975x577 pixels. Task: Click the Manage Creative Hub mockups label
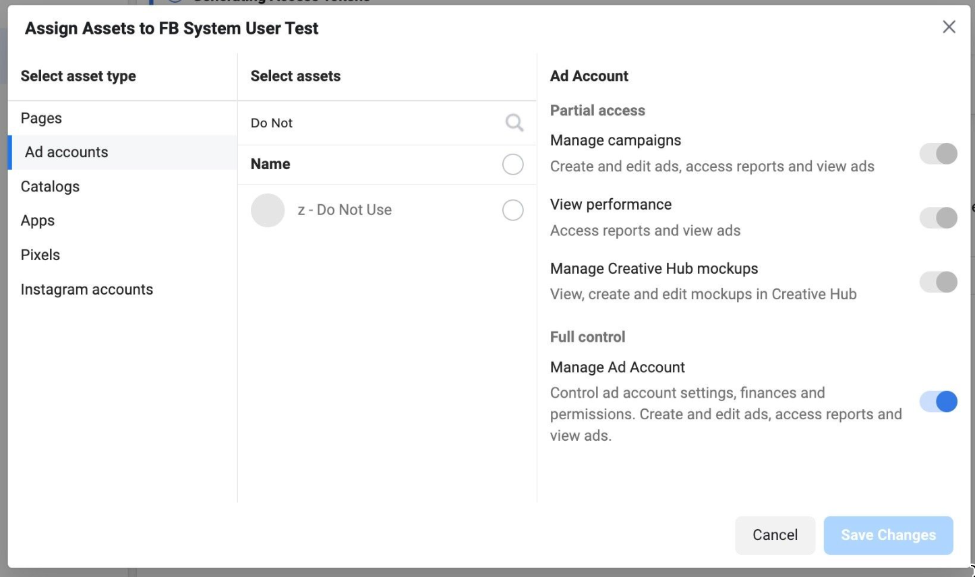pyautogui.click(x=654, y=268)
